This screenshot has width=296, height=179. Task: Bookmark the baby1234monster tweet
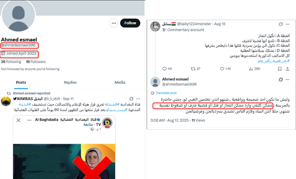pos(280,69)
